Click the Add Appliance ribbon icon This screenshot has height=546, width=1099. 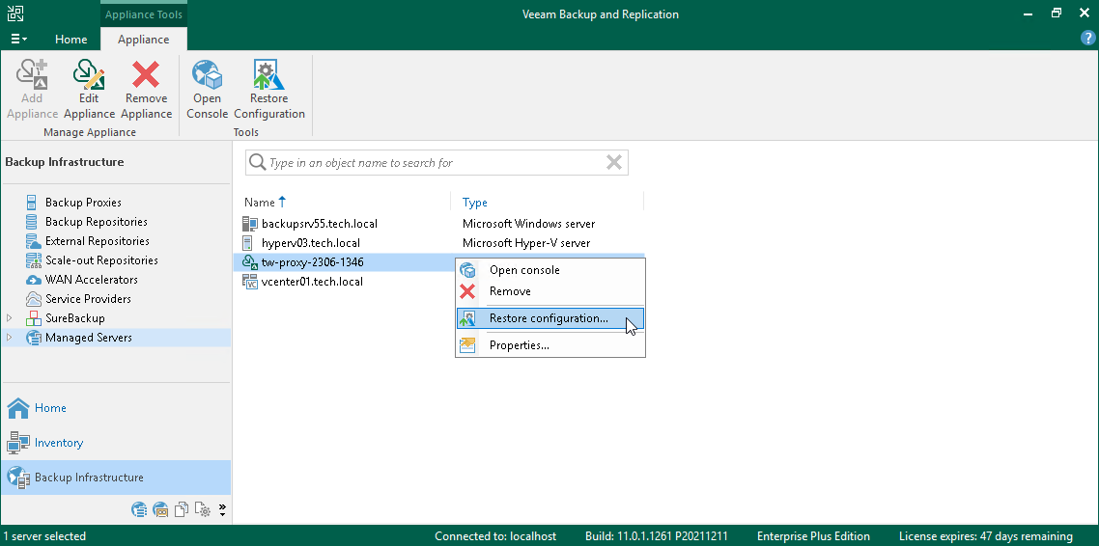[32, 72]
